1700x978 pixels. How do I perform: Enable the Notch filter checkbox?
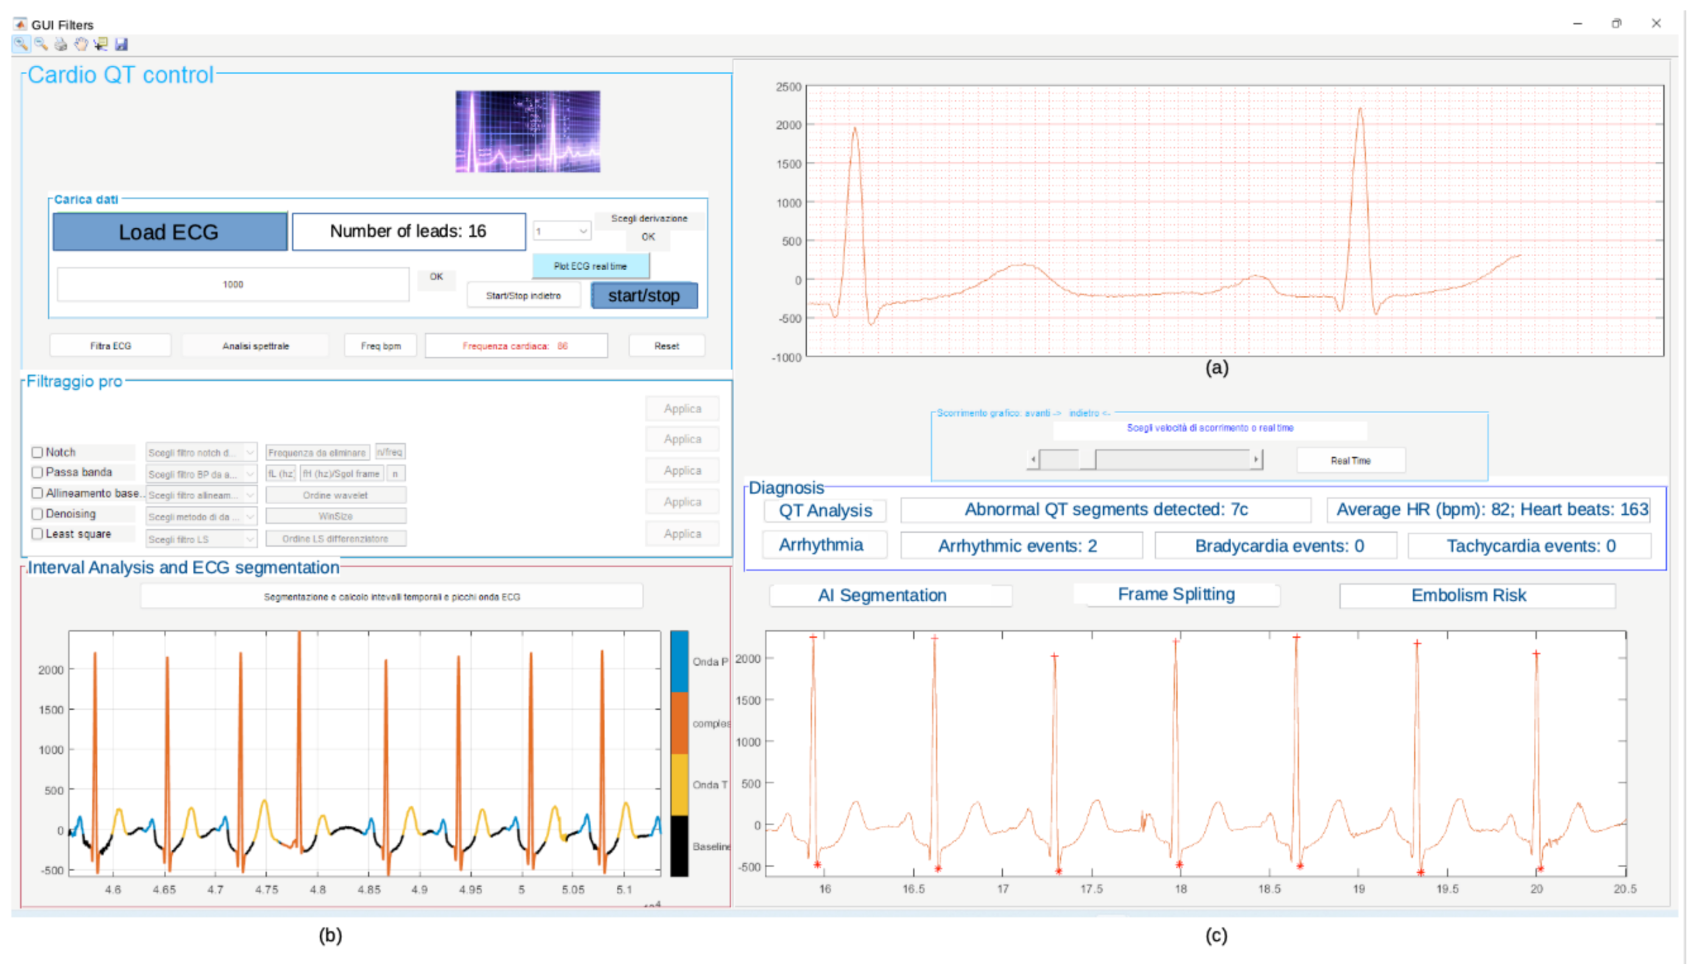tap(38, 452)
